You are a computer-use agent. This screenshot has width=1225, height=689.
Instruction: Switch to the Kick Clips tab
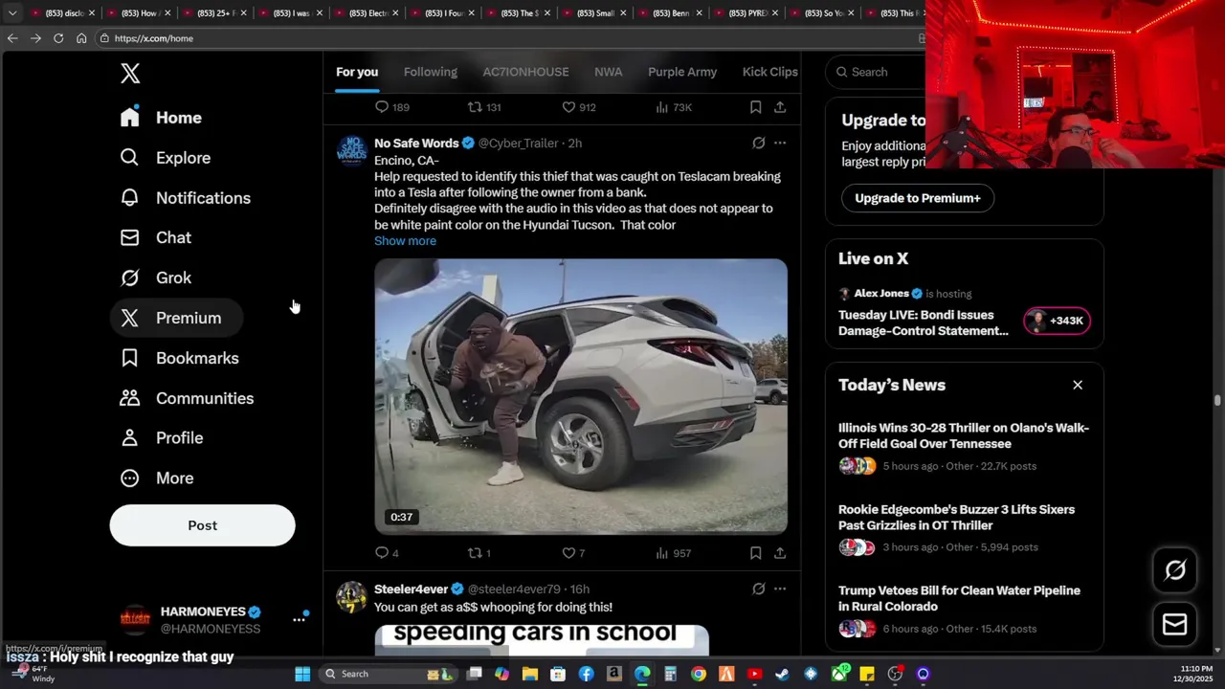(769, 72)
